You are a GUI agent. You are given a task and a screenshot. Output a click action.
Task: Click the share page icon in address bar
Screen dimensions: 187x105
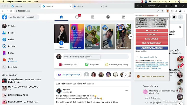point(158,11)
